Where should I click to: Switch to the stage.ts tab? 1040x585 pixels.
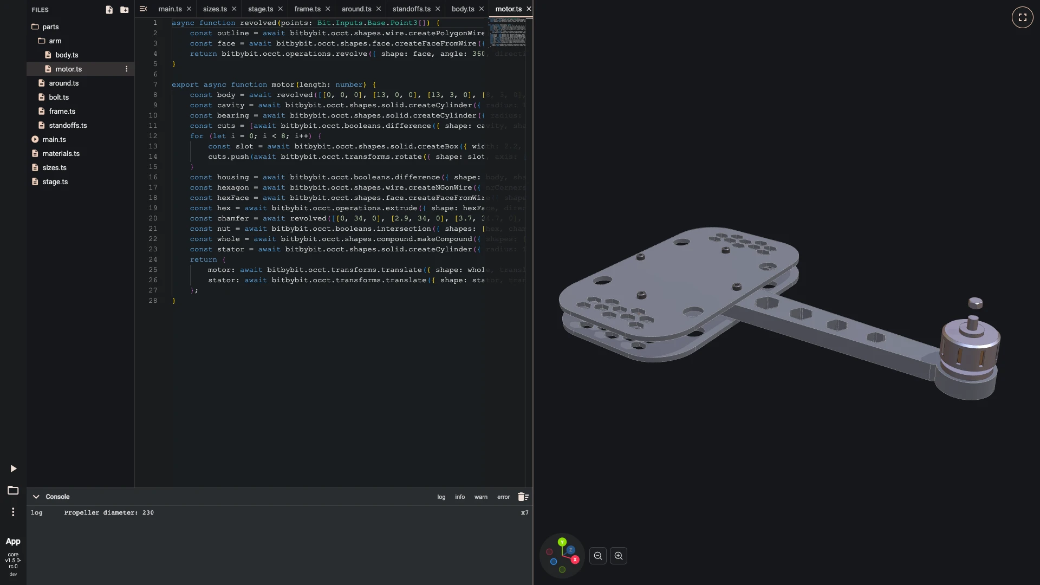coord(261,9)
